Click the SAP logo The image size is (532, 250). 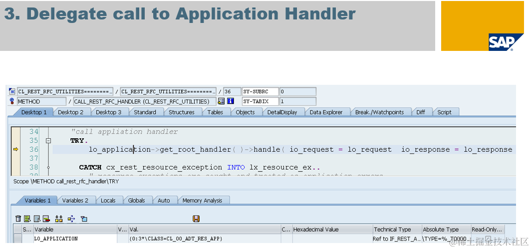coord(506,43)
